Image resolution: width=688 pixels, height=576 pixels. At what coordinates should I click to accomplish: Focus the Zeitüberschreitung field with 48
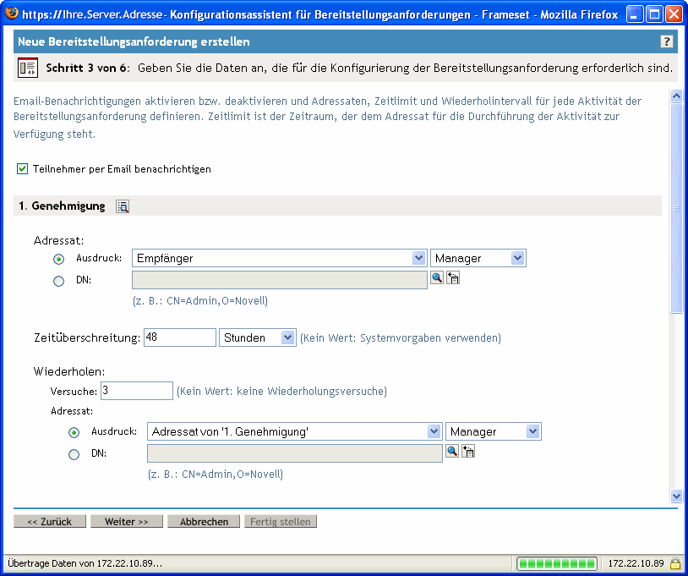[x=180, y=337]
